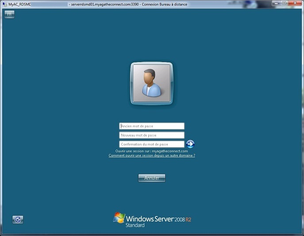Maximize the remote desktop window
This screenshot has width=304, height=236.
[x=284, y=3]
